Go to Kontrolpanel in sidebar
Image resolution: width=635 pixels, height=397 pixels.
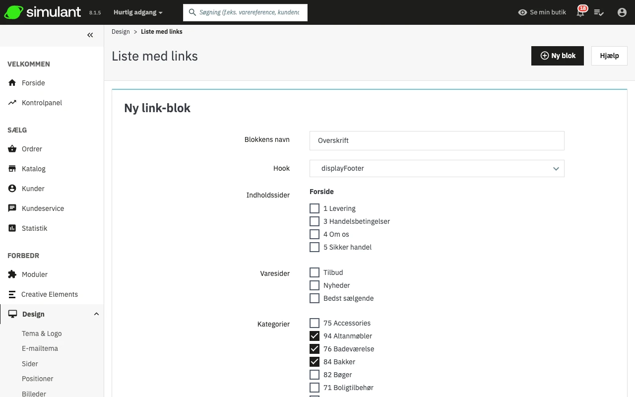(x=42, y=103)
